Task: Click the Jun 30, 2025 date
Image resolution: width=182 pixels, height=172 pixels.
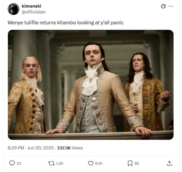Action: 41,148
